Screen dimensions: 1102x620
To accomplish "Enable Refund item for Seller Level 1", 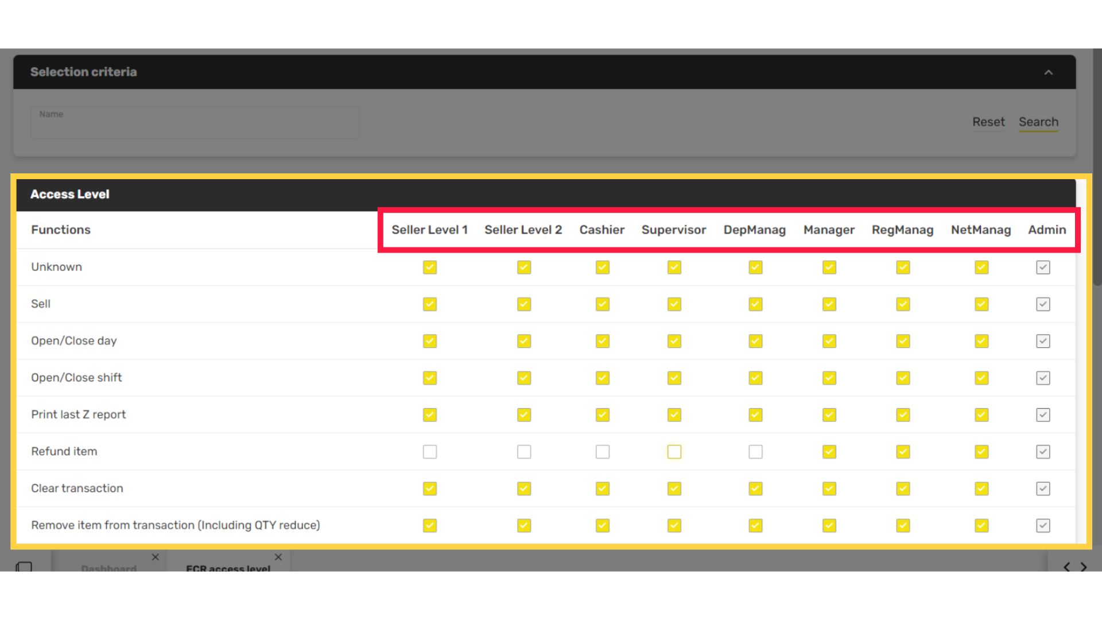I will click(x=430, y=452).
